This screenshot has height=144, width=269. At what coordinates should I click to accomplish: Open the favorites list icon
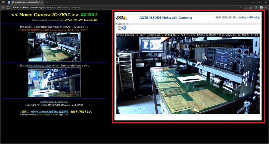(x=251, y=8)
